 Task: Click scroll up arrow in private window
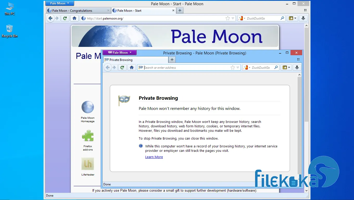pyautogui.click(x=299, y=75)
